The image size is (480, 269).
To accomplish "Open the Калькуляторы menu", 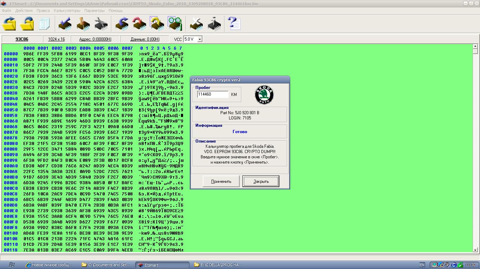I will tap(67, 11).
